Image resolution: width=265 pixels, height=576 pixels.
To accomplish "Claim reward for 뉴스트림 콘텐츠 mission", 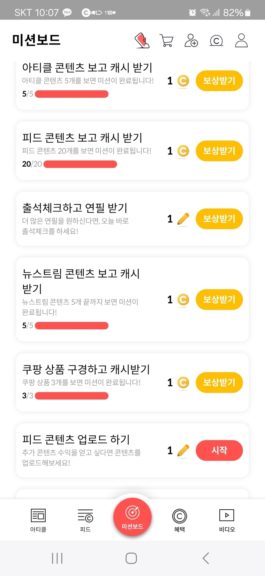I will [x=219, y=300].
